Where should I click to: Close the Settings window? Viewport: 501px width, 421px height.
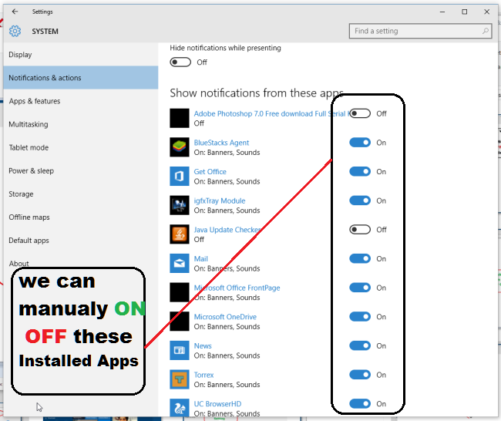pos(486,12)
